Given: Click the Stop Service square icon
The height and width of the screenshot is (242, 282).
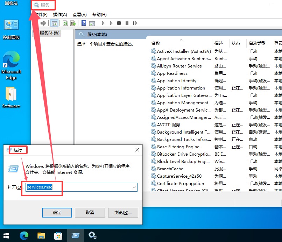Looking at the screenshot, I should click(119, 23).
